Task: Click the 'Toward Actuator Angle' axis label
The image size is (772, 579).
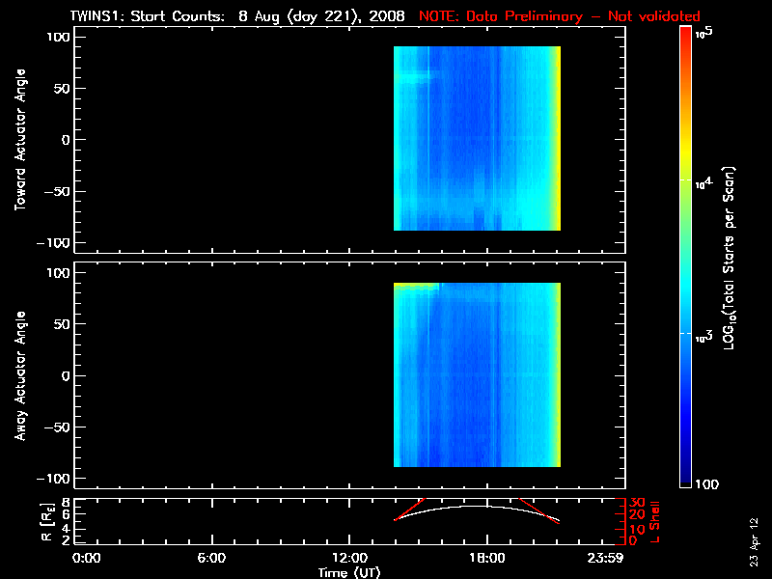Action: pyautogui.click(x=19, y=140)
